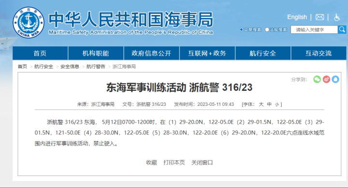The width and height of the screenshot is (348, 188).
Task: Select the 法规搜索 radio button
Action: tap(267, 29)
